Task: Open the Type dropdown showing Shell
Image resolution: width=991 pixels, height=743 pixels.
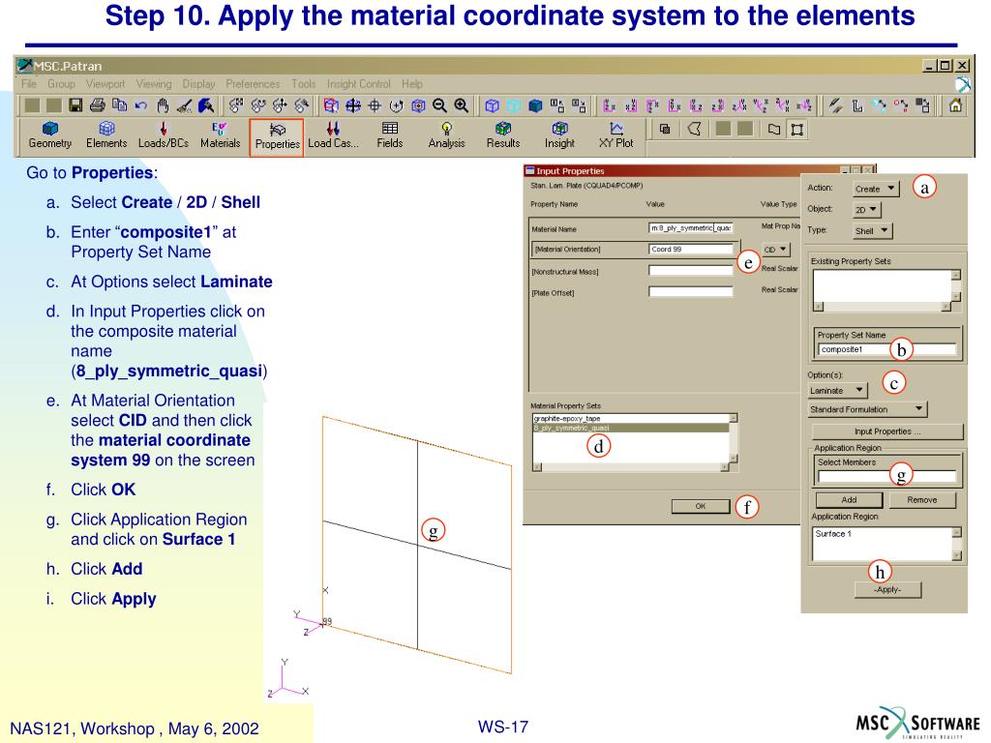Action: 872,230
